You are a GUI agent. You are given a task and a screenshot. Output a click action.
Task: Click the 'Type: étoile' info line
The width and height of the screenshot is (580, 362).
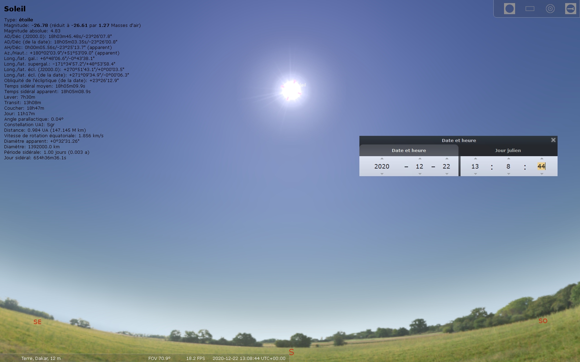click(19, 20)
